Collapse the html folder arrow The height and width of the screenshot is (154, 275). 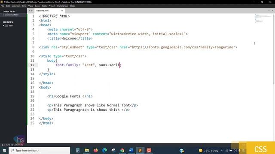[x=3, y=26]
